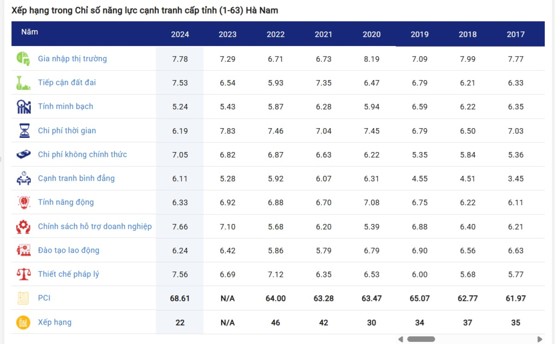Image resolution: width=555 pixels, height=344 pixels.
Task: Click the orange Xếp hạng ranking icon
Action: coord(23,322)
